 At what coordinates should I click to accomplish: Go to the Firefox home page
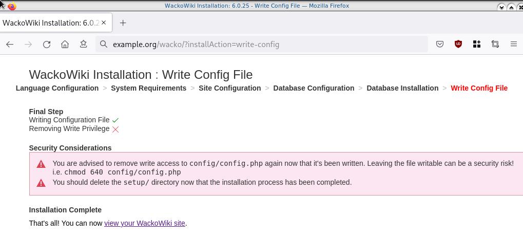tap(65, 45)
